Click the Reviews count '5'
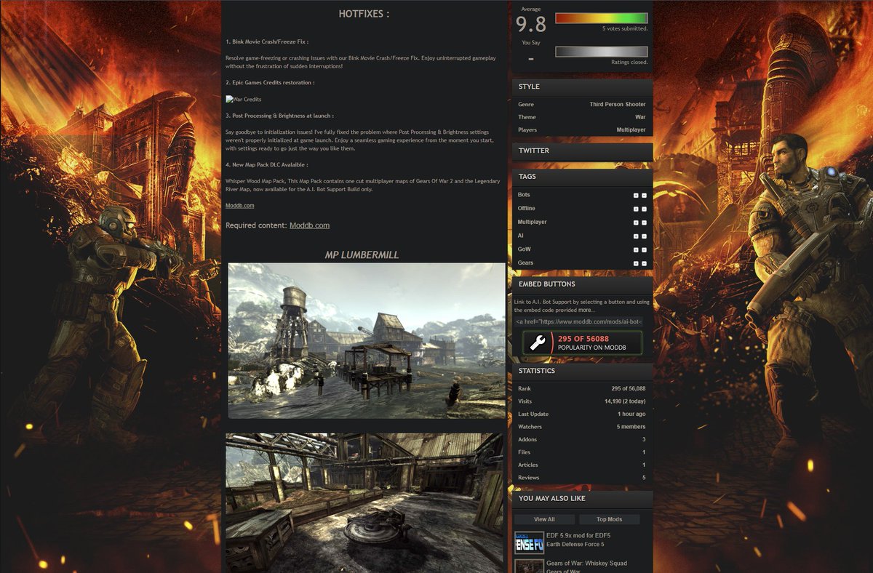This screenshot has height=573, width=873. point(644,478)
